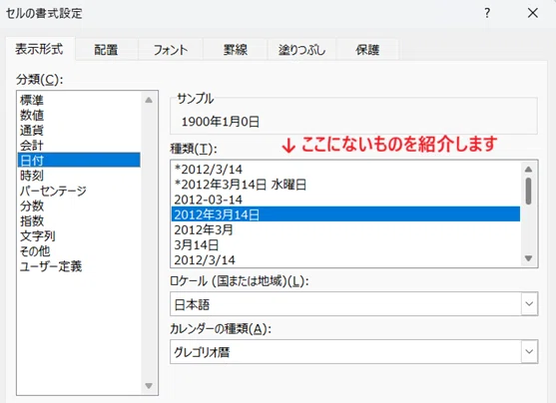Viewport: 556px width, 403px height.
Task: Click category list scroll up arrow
Action: (x=149, y=101)
